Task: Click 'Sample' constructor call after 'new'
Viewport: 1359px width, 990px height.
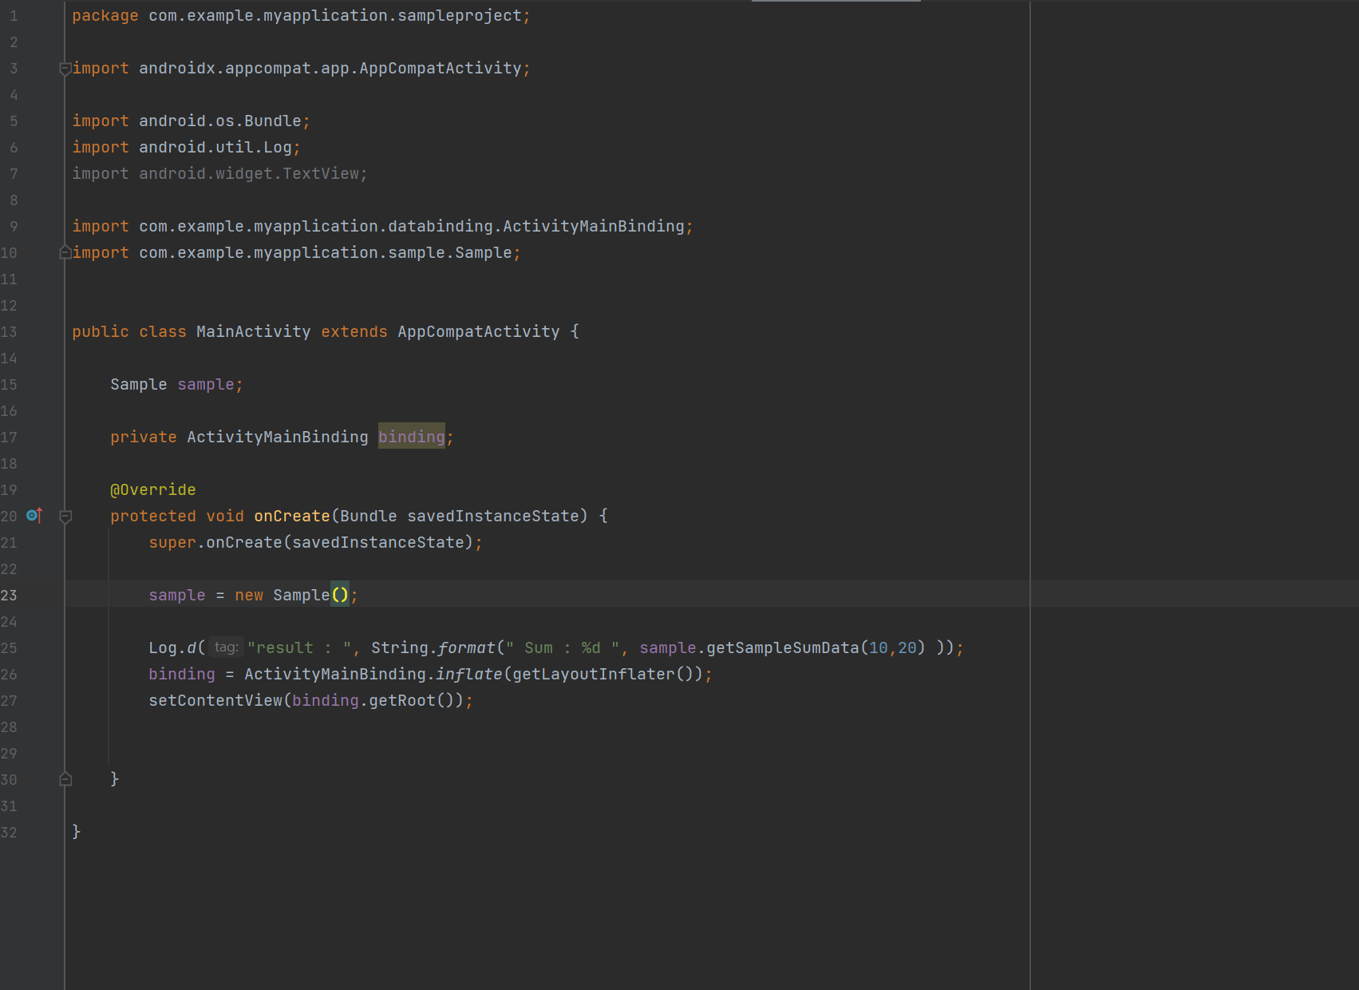Action: (302, 595)
